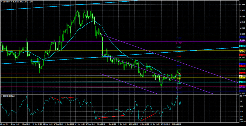This screenshot has height=126, width=246.
Task: Click the X_CCI(30) indicator label
Action: pos(5,96)
